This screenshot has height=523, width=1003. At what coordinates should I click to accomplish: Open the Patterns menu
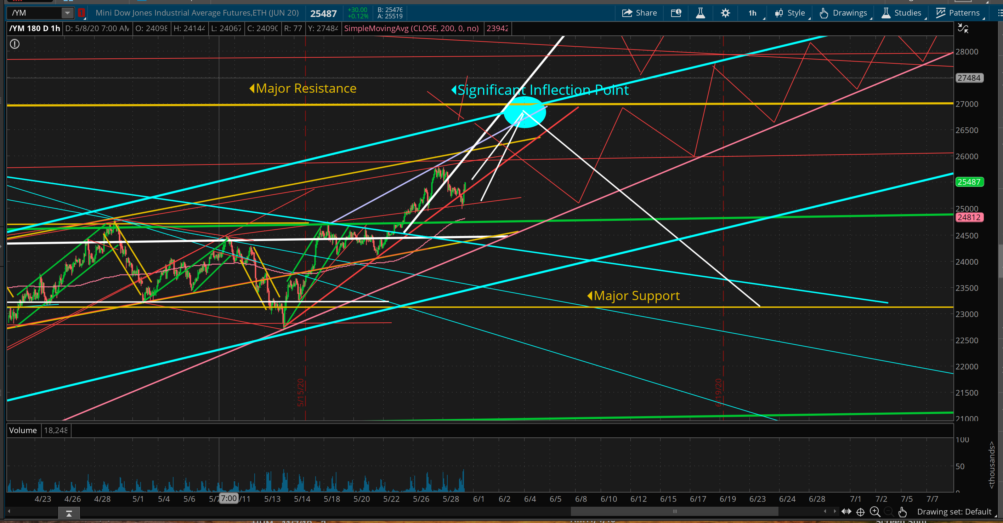point(958,13)
